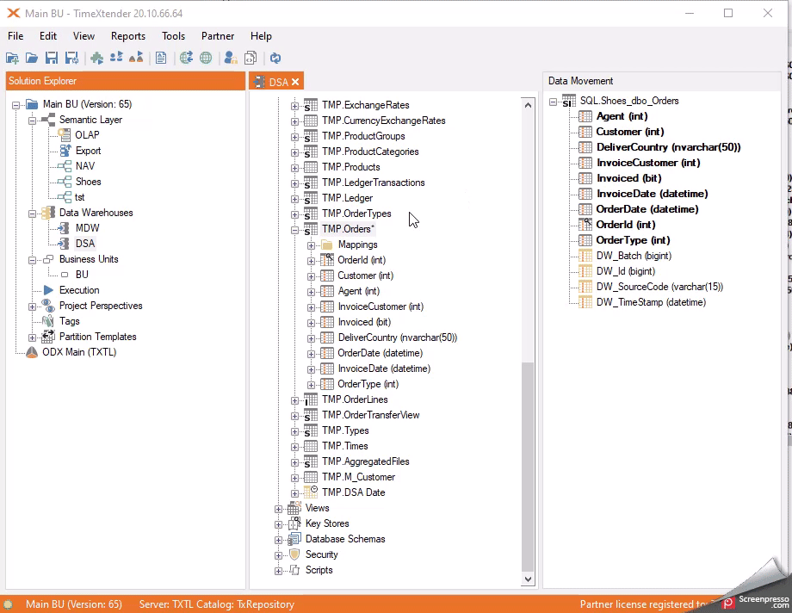Expand the Project Perspectives node
Image resolution: width=792 pixels, height=613 pixels.
[33, 306]
